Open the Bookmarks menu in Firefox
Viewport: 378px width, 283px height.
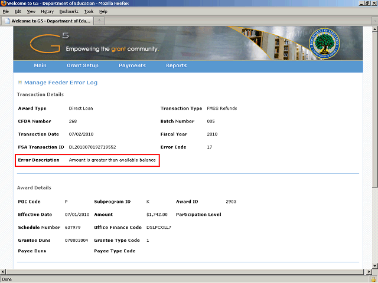pyautogui.click(x=69, y=11)
